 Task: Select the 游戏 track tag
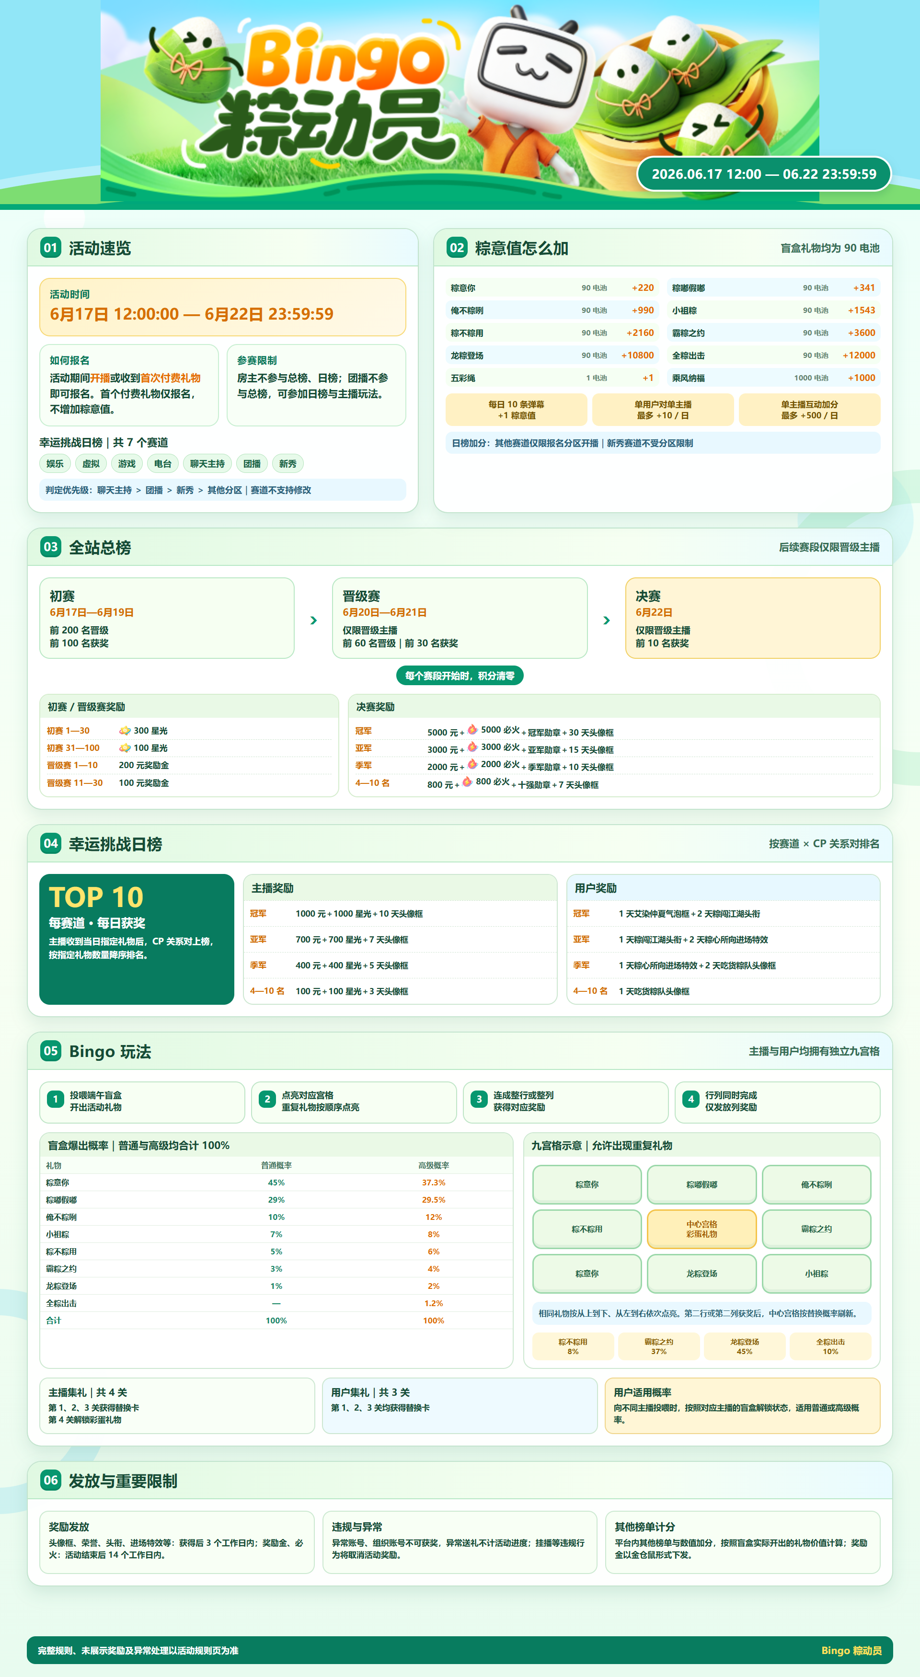pos(127,463)
